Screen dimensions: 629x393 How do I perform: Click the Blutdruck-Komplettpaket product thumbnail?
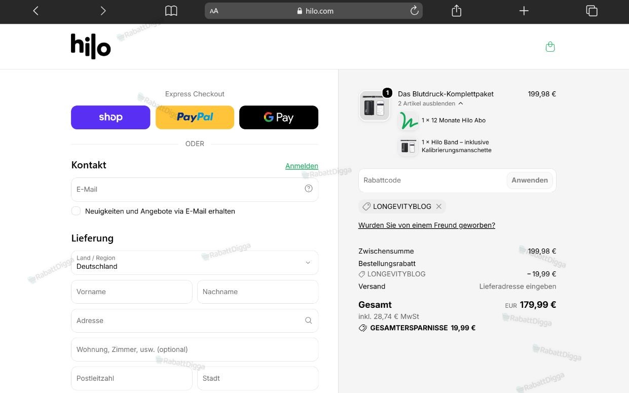pyautogui.click(x=375, y=105)
